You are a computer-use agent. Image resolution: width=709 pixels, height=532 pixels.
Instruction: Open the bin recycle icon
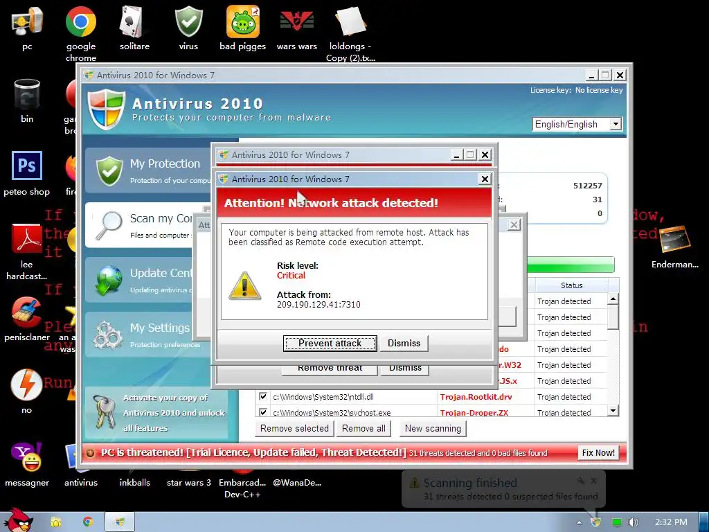coord(27,100)
